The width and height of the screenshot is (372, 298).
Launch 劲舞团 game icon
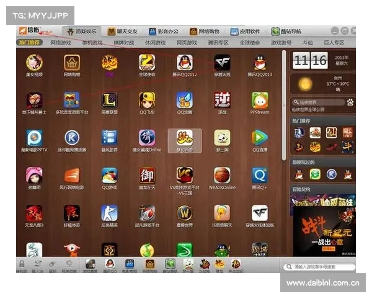[34, 175]
